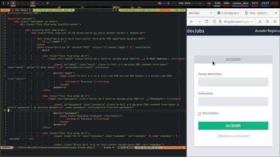Tick the Recuérdame checkbox
This screenshot has height=157, width=280.
pyautogui.click(x=199, y=113)
